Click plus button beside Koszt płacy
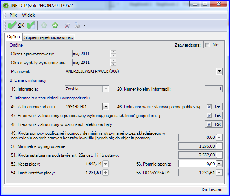Viewport: 230px width, 196px height. pyautogui.click(x=105, y=164)
